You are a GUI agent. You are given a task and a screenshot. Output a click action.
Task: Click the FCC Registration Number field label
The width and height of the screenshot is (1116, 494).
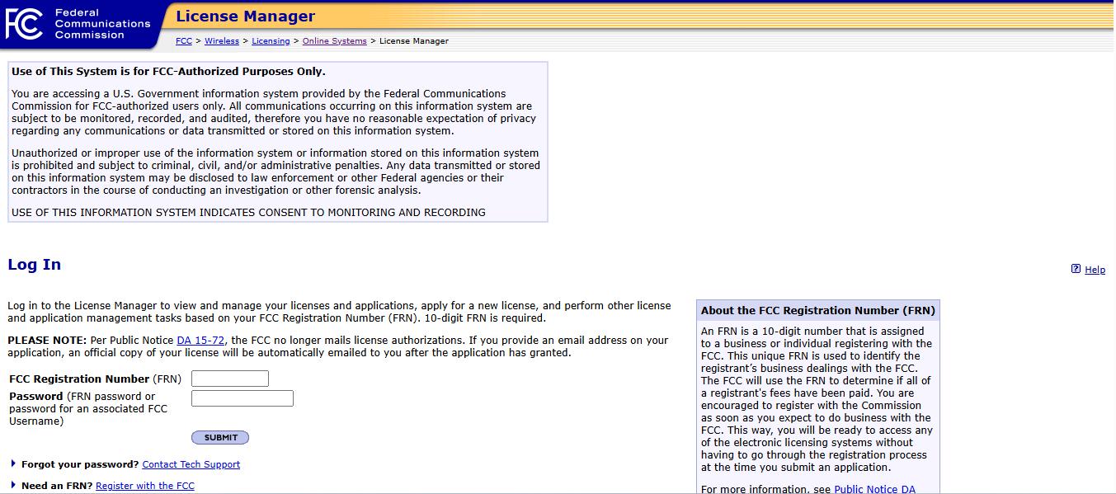(x=96, y=379)
